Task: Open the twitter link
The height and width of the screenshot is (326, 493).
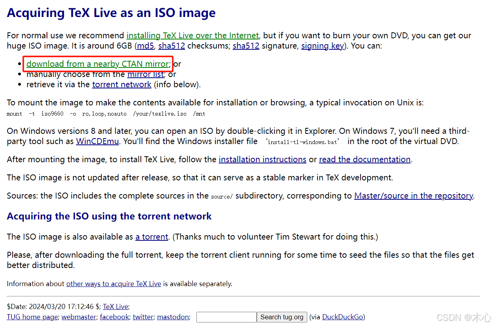Action: (x=143, y=317)
